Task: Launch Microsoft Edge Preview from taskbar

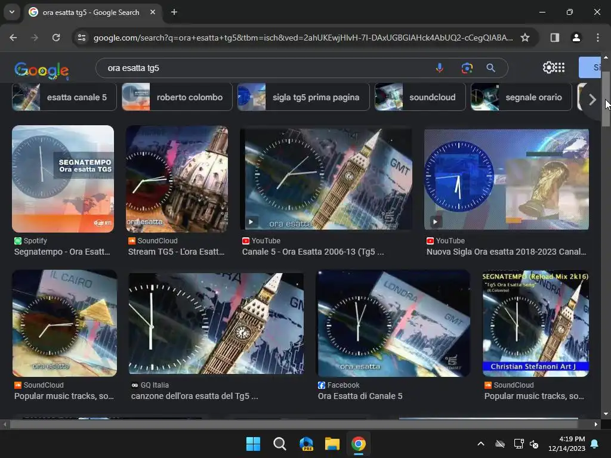Action: tap(306, 444)
